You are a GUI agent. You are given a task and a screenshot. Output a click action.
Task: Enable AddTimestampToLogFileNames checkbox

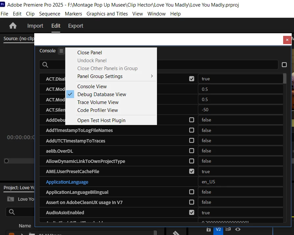[192, 130]
